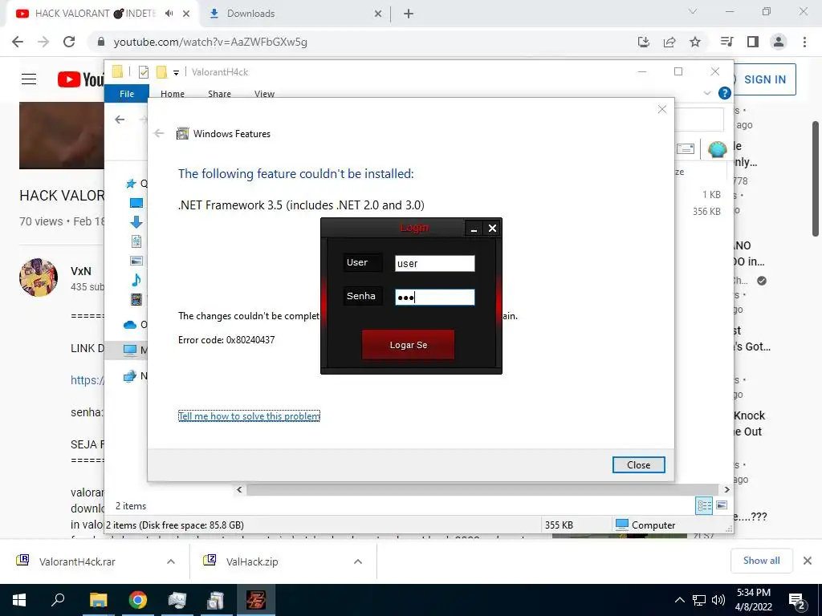Viewport: 822px width, 616px height.
Task: Click Show all downloads button
Action: tap(761, 561)
